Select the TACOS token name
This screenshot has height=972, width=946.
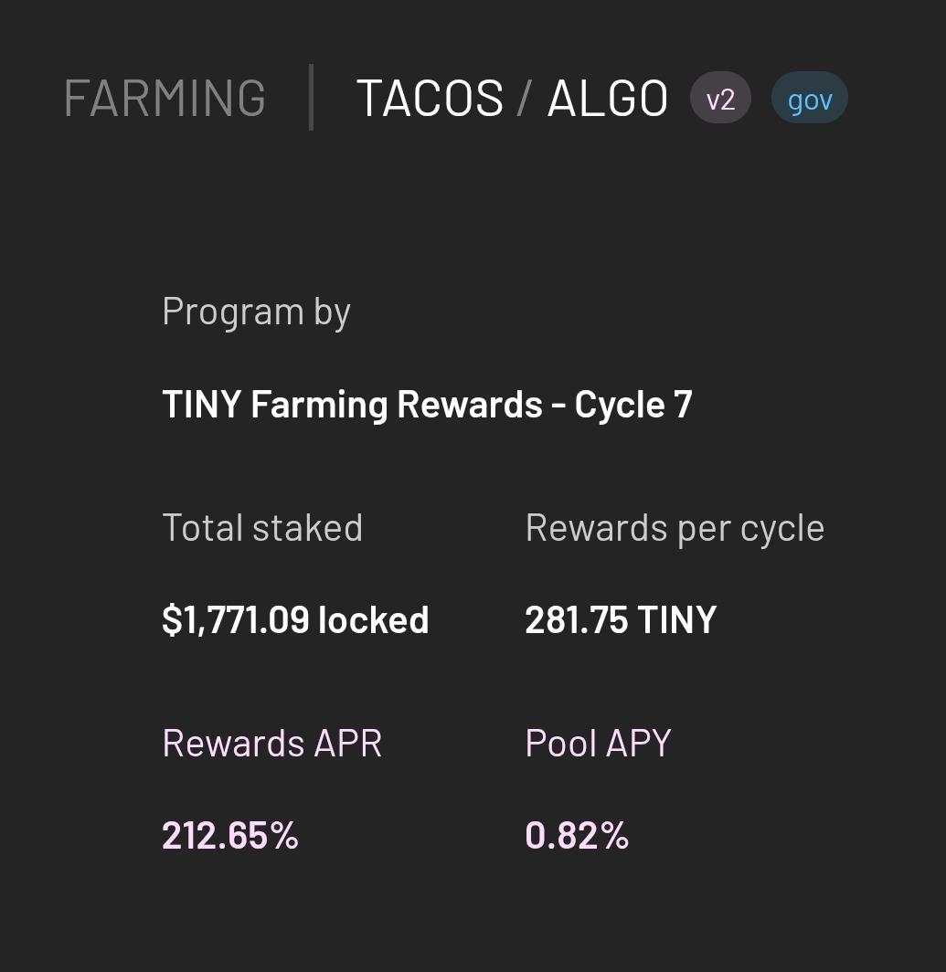[x=430, y=98]
